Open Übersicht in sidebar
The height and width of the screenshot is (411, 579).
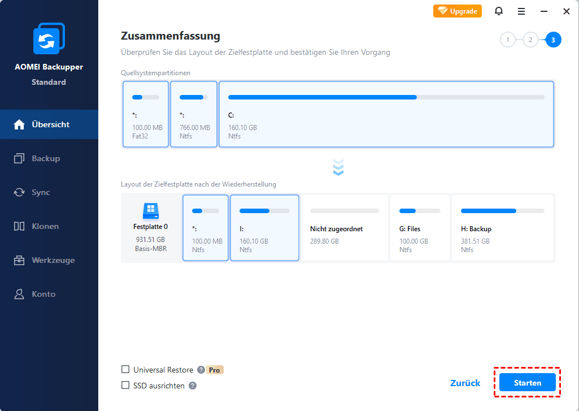(x=49, y=124)
